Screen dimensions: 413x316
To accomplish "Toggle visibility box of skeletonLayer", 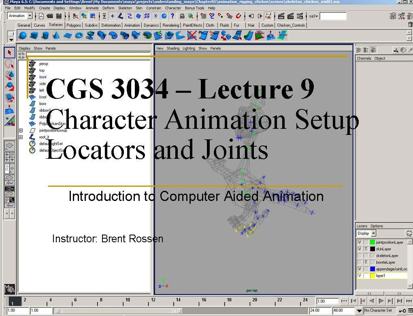I will (359, 256).
